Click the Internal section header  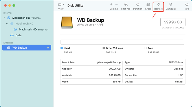[x=8, y=13]
